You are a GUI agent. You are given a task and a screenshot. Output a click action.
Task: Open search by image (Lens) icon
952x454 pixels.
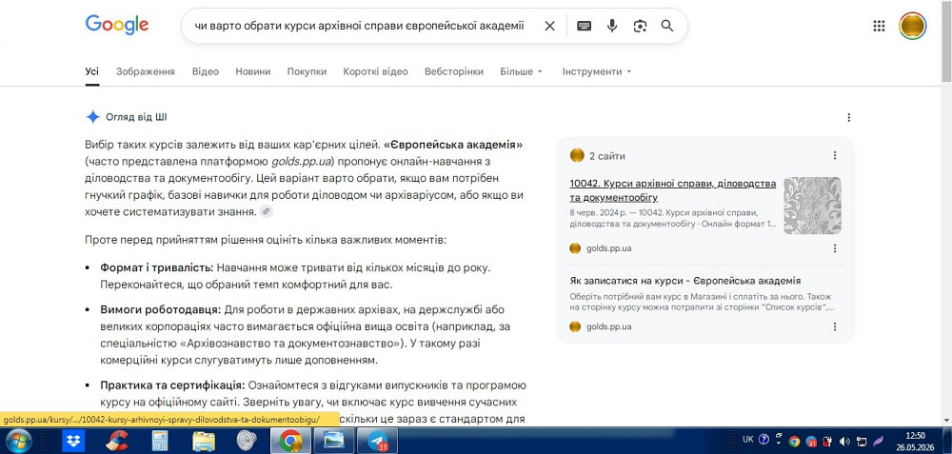click(640, 26)
